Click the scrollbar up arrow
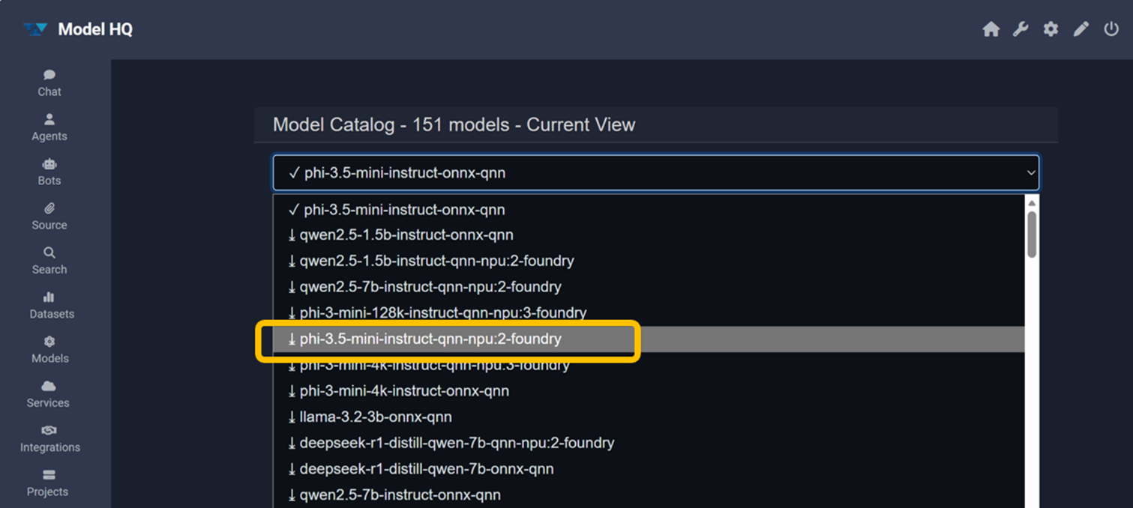Image resolution: width=1133 pixels, height=508 pixels. (x=1032, y=203)
